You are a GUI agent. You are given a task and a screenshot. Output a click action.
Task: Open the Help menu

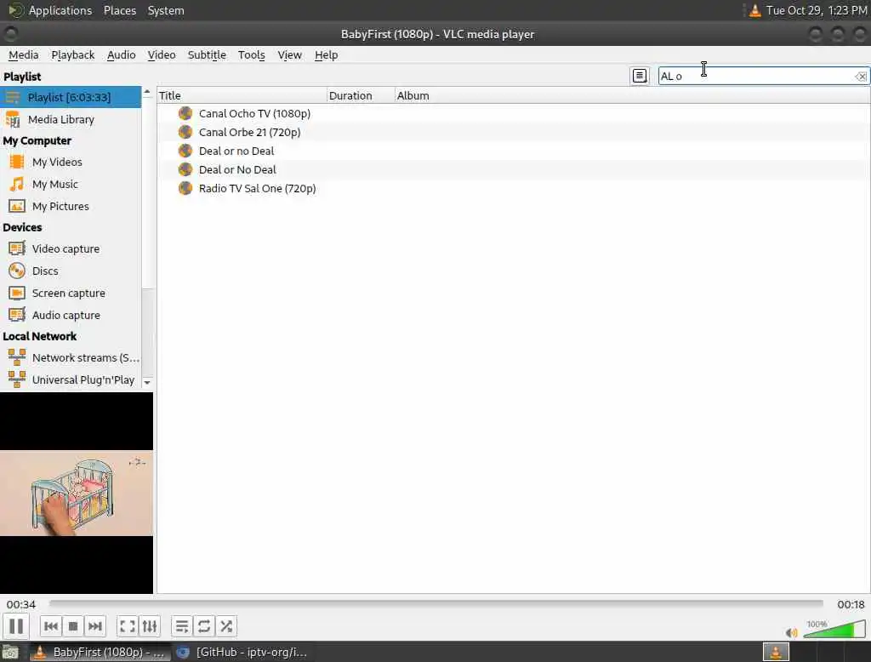point(326,55)
